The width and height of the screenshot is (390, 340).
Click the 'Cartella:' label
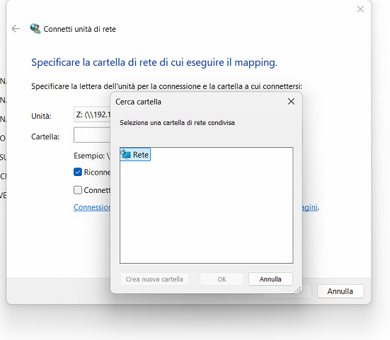click(x=45, y=136)
